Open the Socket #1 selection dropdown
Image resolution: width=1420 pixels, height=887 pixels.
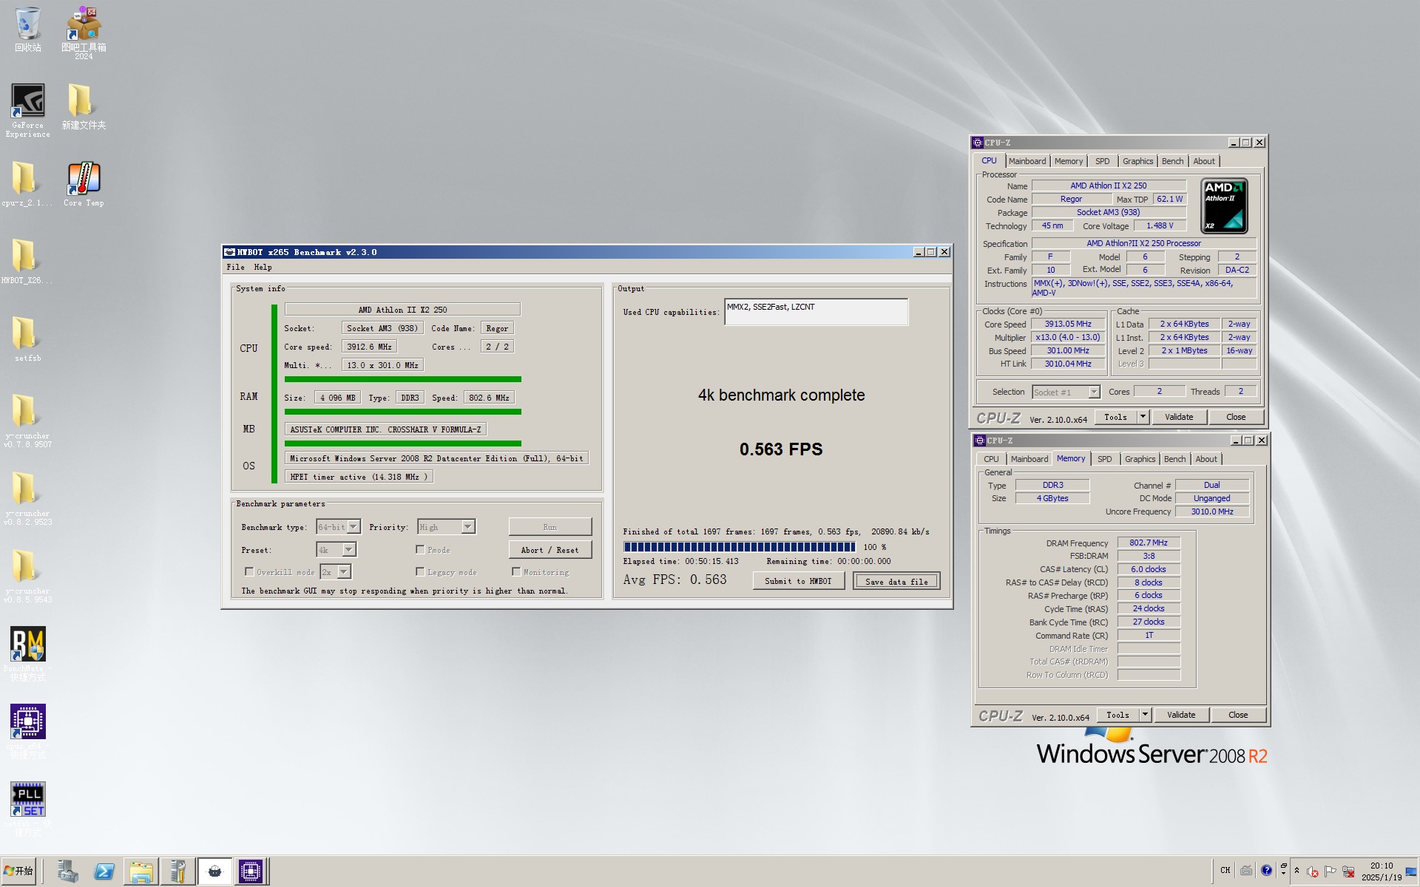coord(1066,392)
